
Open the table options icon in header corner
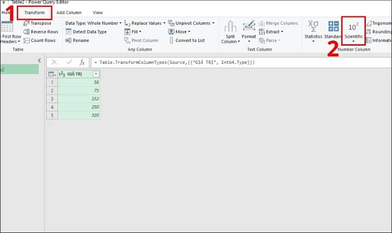click(x=52, y=74)
